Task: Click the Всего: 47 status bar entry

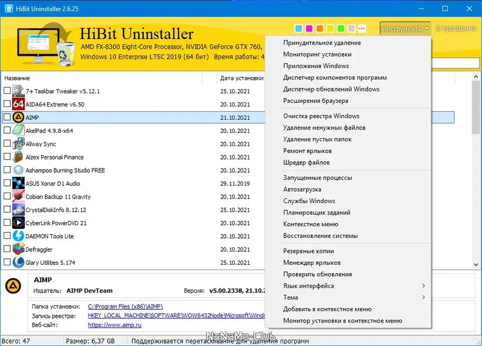Action: (x=16, y=341)
